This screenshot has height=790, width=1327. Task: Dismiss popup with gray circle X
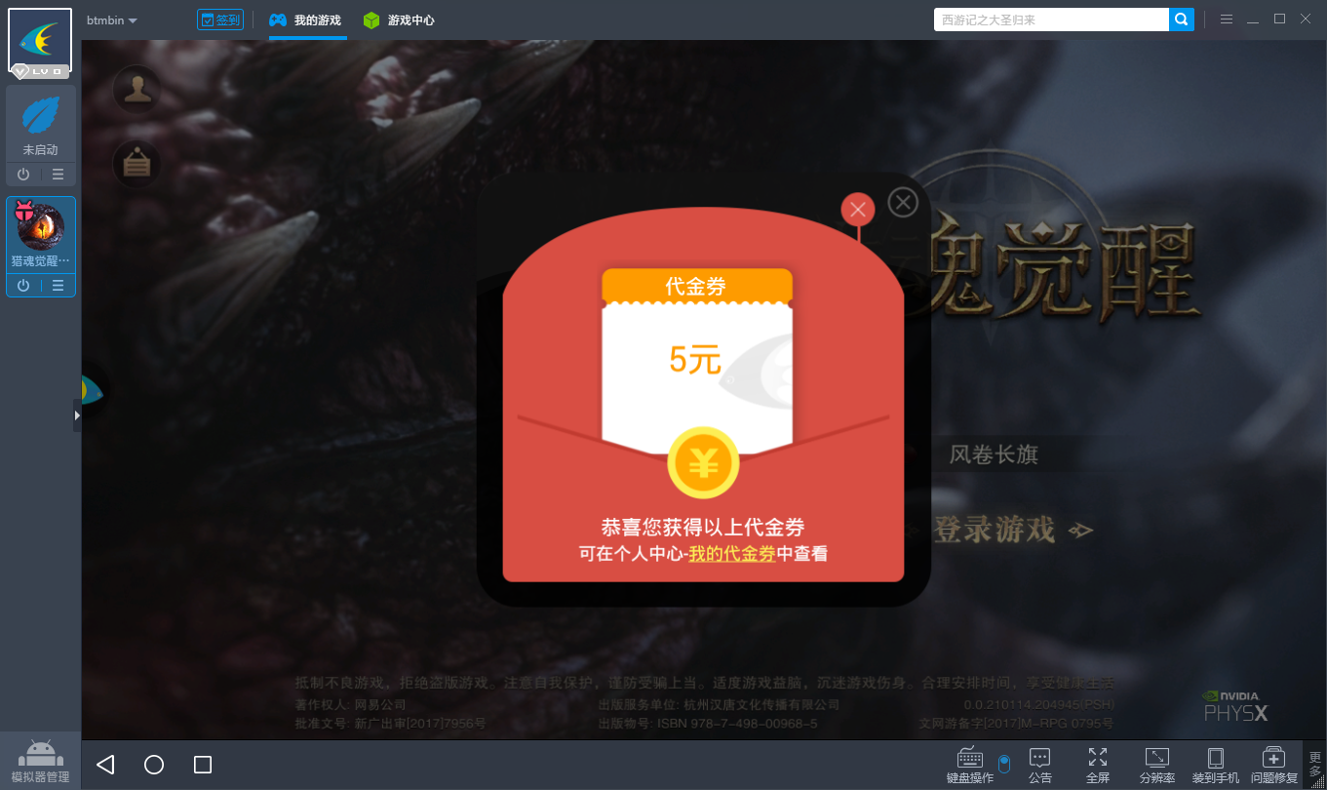pyautogui.click(x=904, y=202)
